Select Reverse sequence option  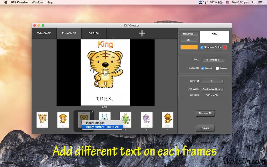pyautogui.click(x=217, y=68)
